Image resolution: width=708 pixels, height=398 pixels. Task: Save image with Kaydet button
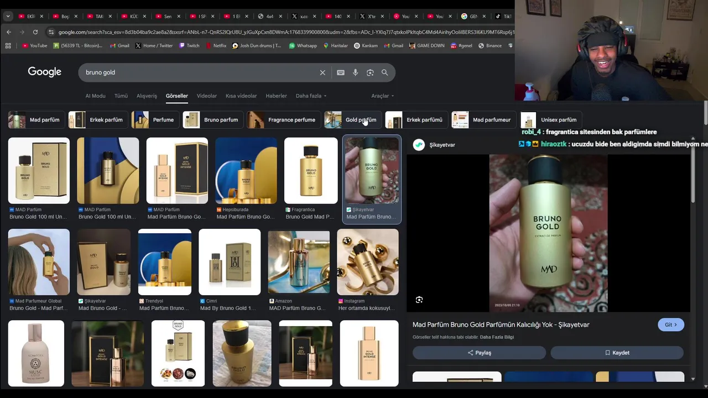coord(617,353)
